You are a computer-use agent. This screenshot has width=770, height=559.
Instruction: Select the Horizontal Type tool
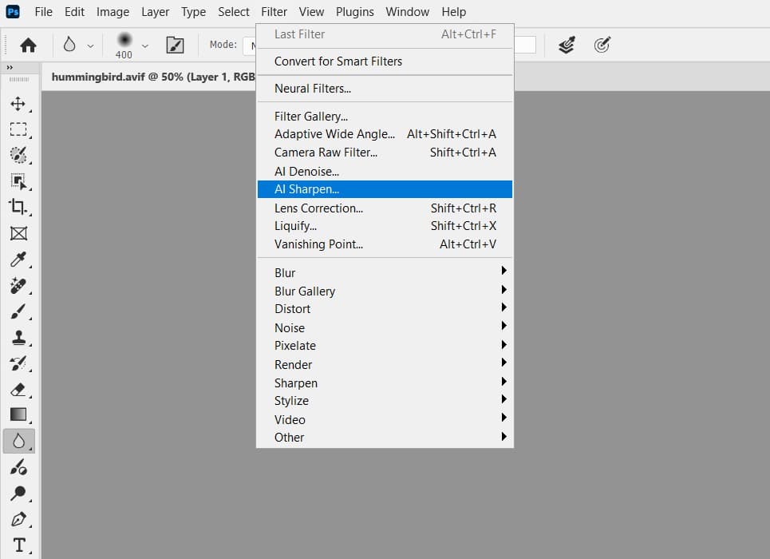[x=19, y=545]
